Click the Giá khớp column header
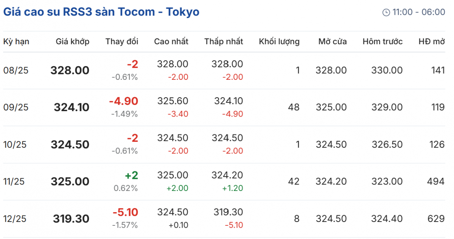The height and width of the screenshot is (239, 454). [x=72, y=42]
